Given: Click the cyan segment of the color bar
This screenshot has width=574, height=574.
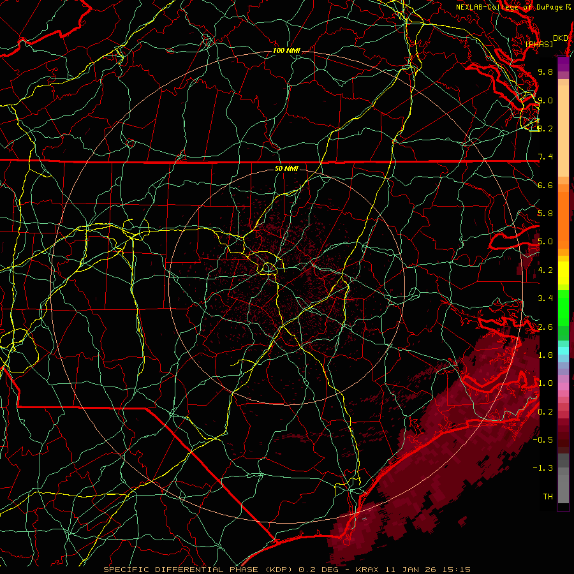Looking at the screenshot, I should coord(563,351).
